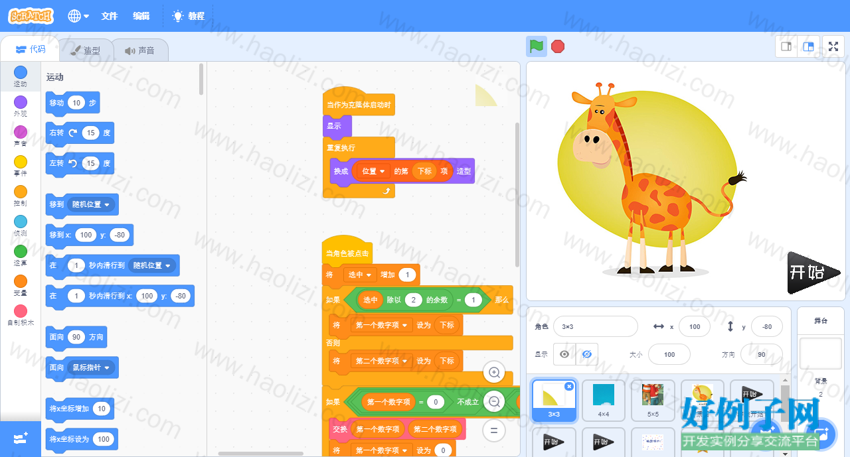The image size is (850, 457).
Task: Zoom in the code workspace
Action: point(494,373)
